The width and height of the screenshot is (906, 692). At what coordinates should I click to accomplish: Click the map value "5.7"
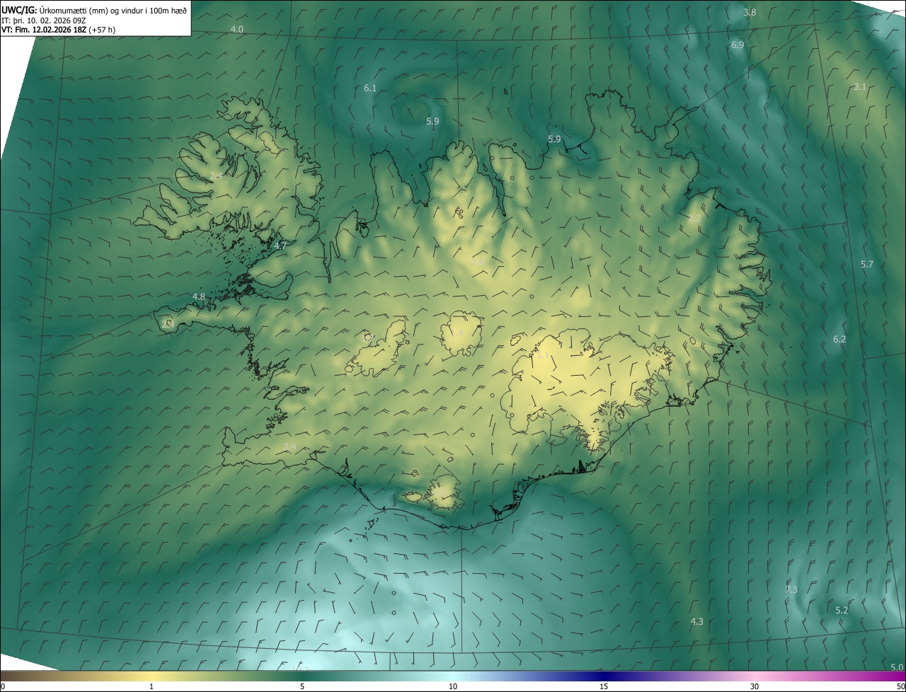pyautogui.click(x=867, y=264)
